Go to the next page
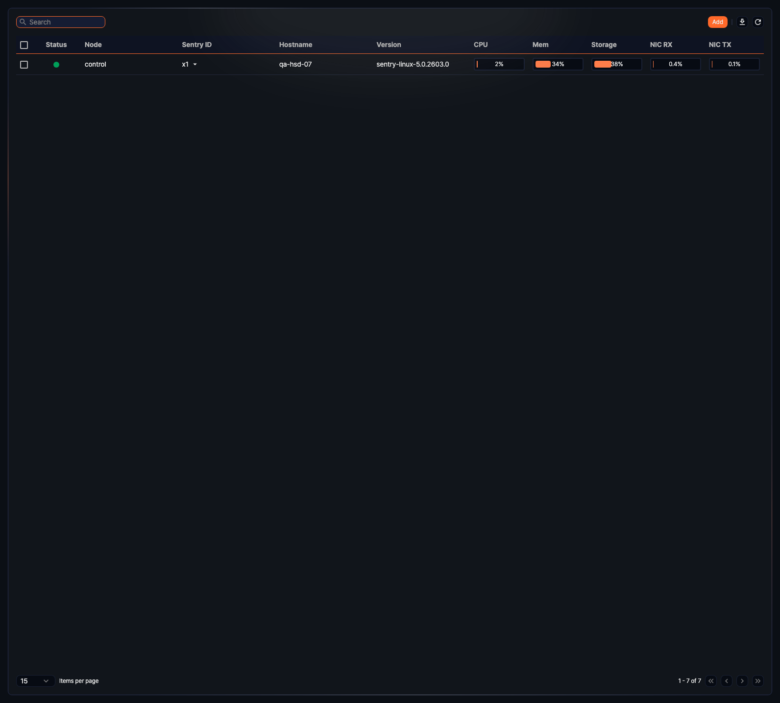 point(742,681)
